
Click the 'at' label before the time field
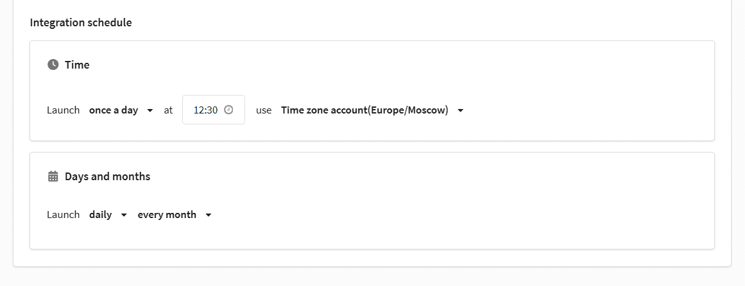tap(168, 110)
